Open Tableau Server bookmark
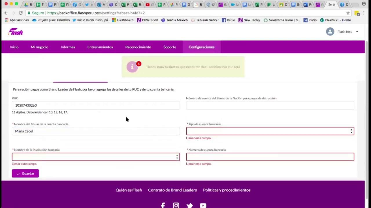The width and height of the screenshot is (371, 208). [x=205, y=20]
